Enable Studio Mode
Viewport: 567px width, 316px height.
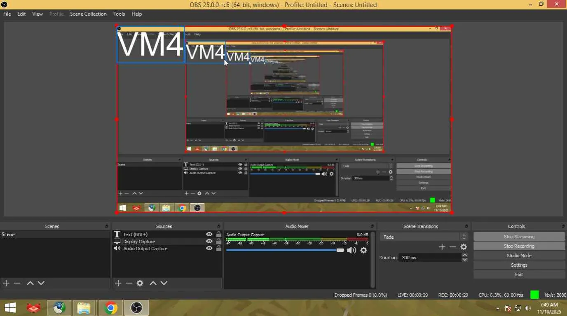tap(519, 256)
